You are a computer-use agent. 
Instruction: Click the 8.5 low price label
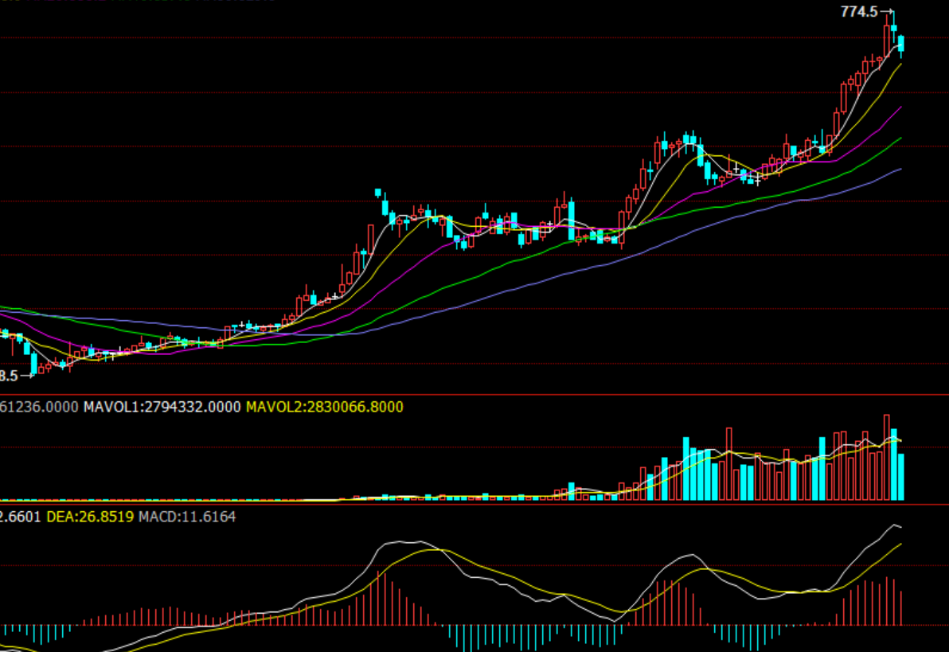[x=8, y=375]
